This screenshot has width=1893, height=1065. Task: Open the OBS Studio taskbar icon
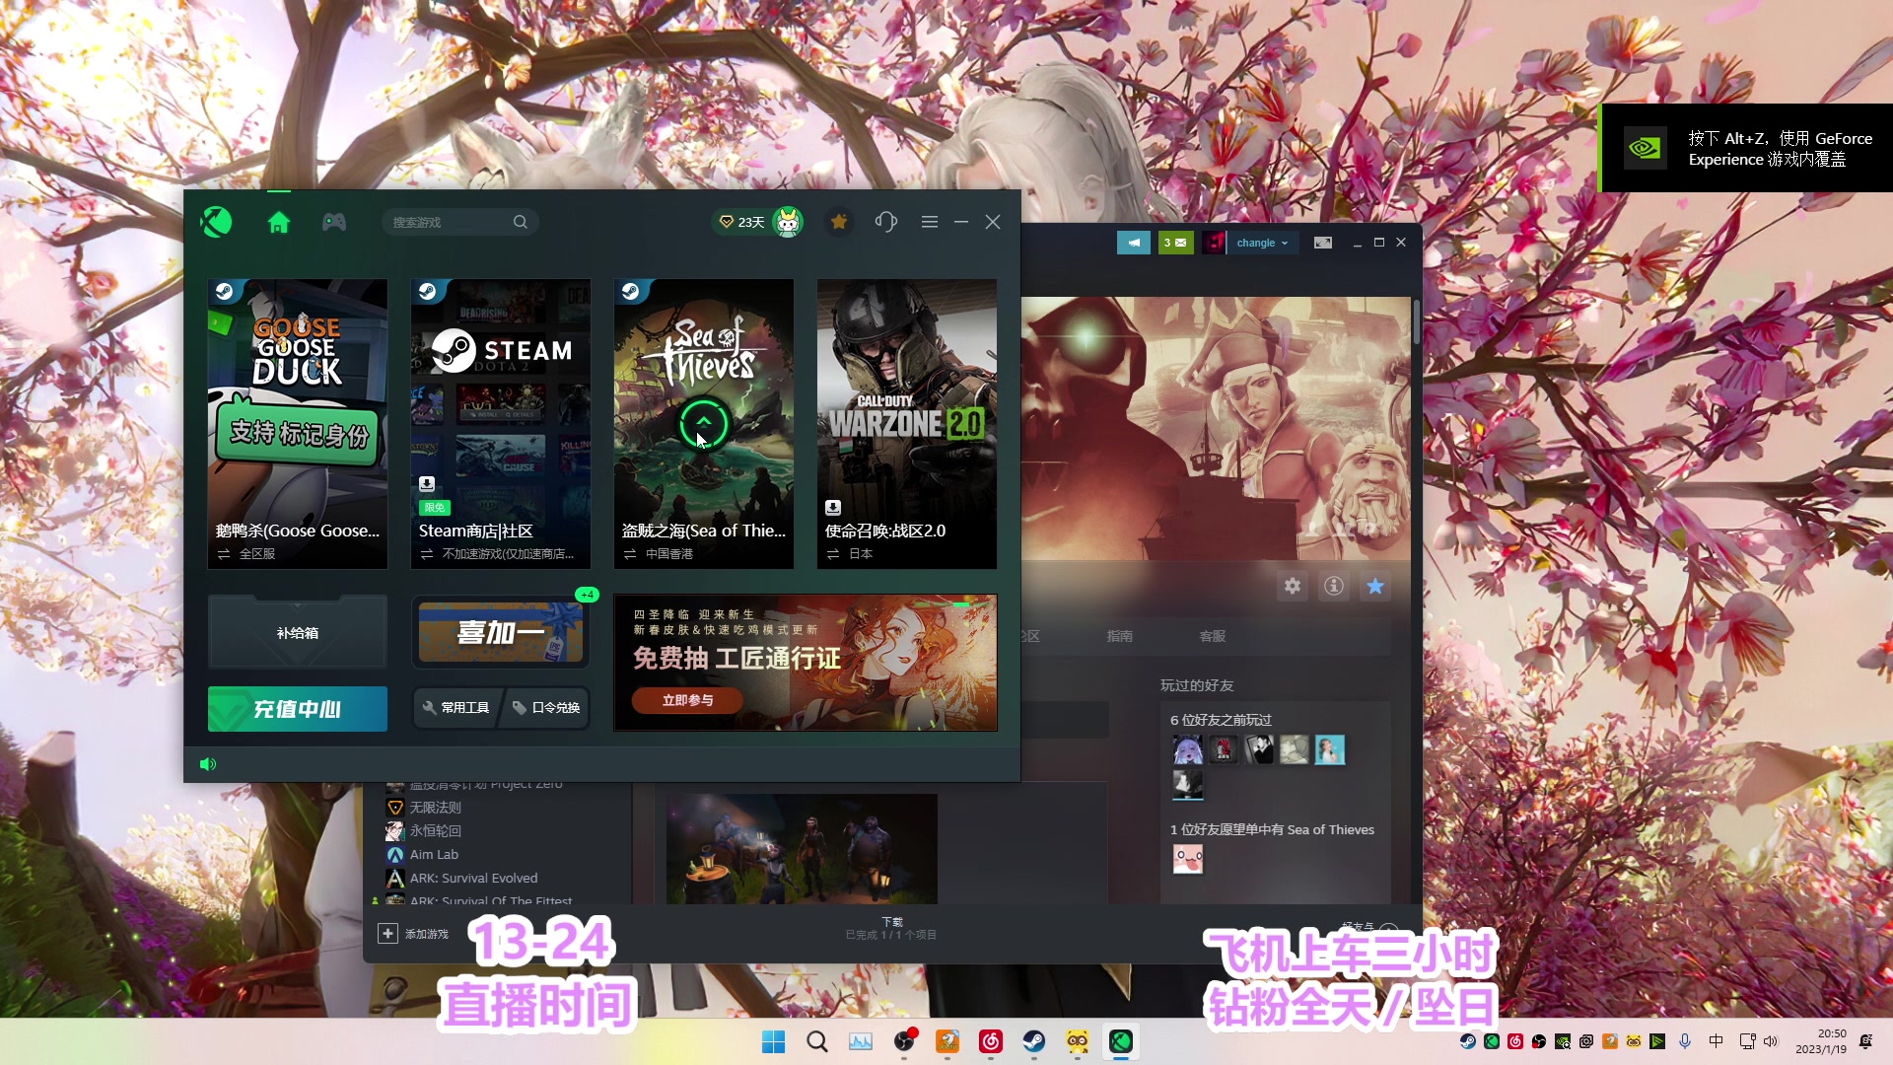(x=904, y=1041)
